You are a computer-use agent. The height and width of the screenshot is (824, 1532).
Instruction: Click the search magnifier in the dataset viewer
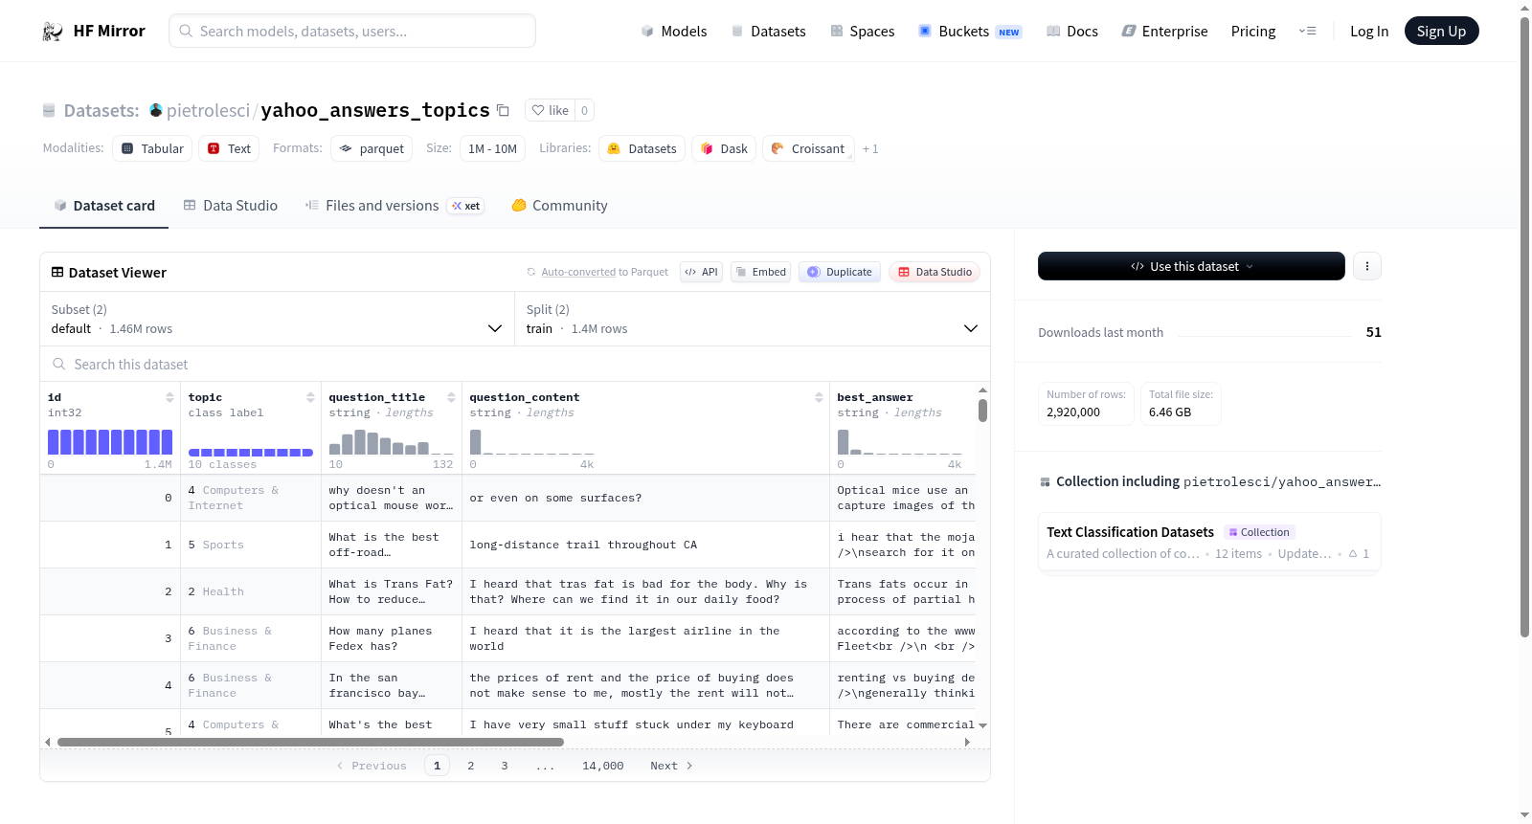coord(59,365)
